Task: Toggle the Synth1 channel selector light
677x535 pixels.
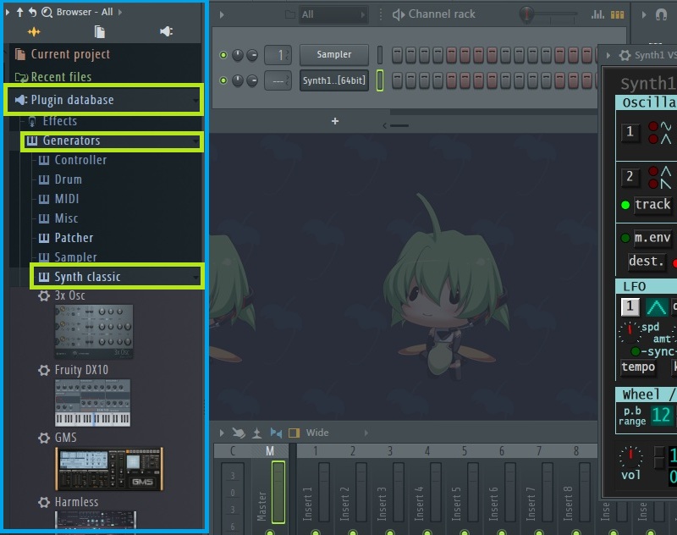Action: click(x=380, y=80)
